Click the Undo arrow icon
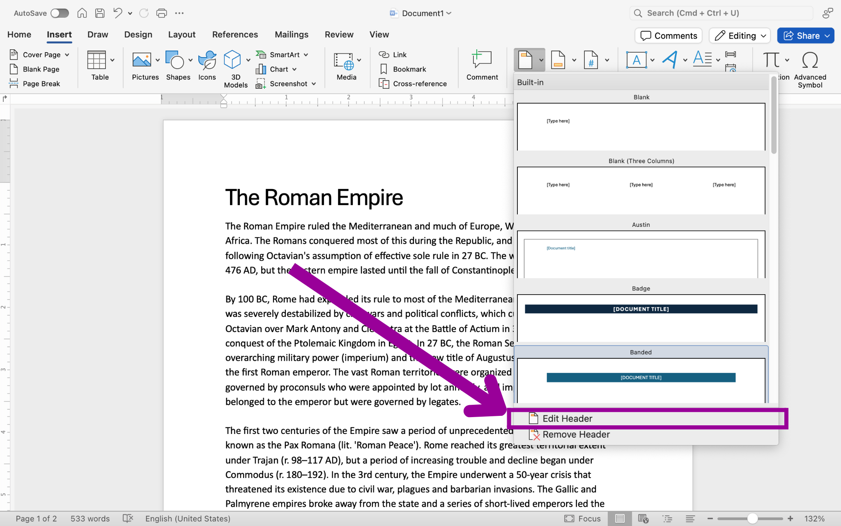 pos(117,13)
